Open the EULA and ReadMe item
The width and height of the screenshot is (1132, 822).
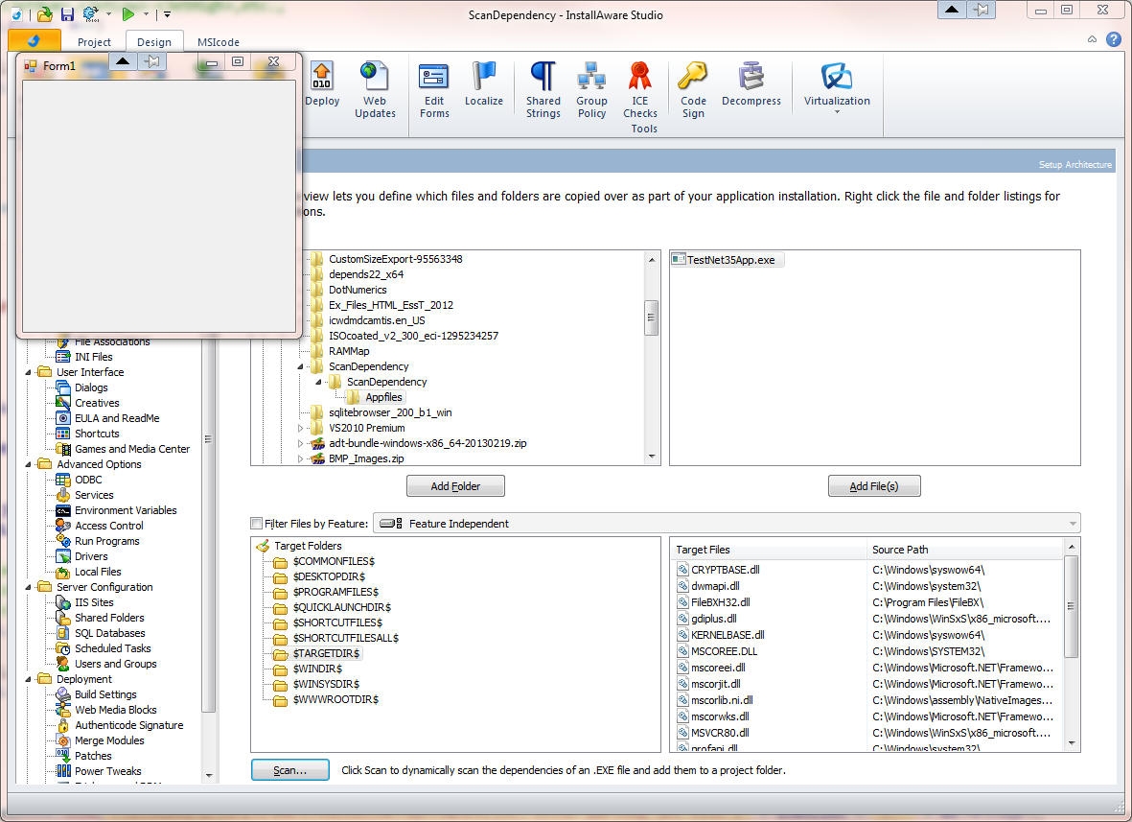pos(117,418)
